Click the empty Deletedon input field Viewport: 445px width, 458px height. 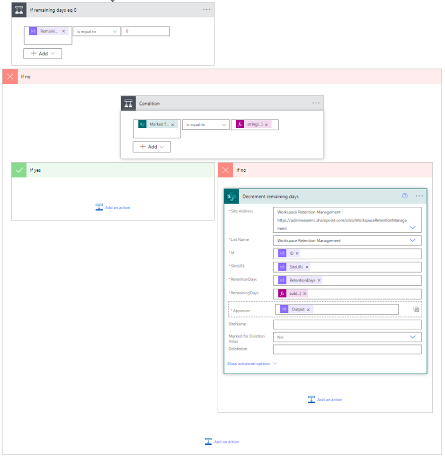347,349
